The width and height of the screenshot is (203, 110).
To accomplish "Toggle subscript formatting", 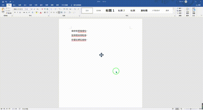I will click(27, 12).
